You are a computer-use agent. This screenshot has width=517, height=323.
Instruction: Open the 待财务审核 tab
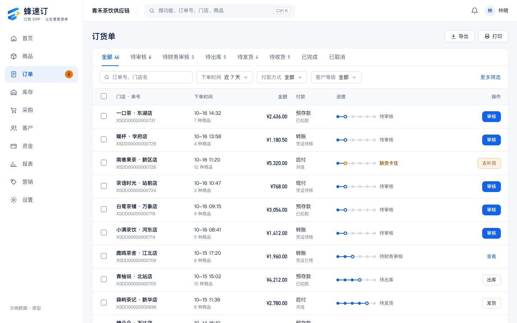pos(178,57)
